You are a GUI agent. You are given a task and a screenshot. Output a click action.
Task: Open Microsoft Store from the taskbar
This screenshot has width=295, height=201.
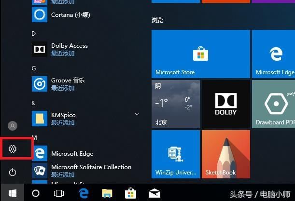tap(130, 193)
